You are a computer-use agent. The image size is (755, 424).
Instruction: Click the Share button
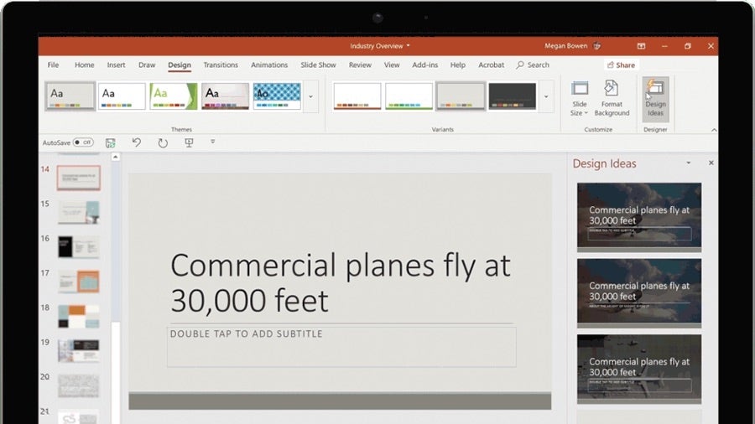[x=621, y=65]
